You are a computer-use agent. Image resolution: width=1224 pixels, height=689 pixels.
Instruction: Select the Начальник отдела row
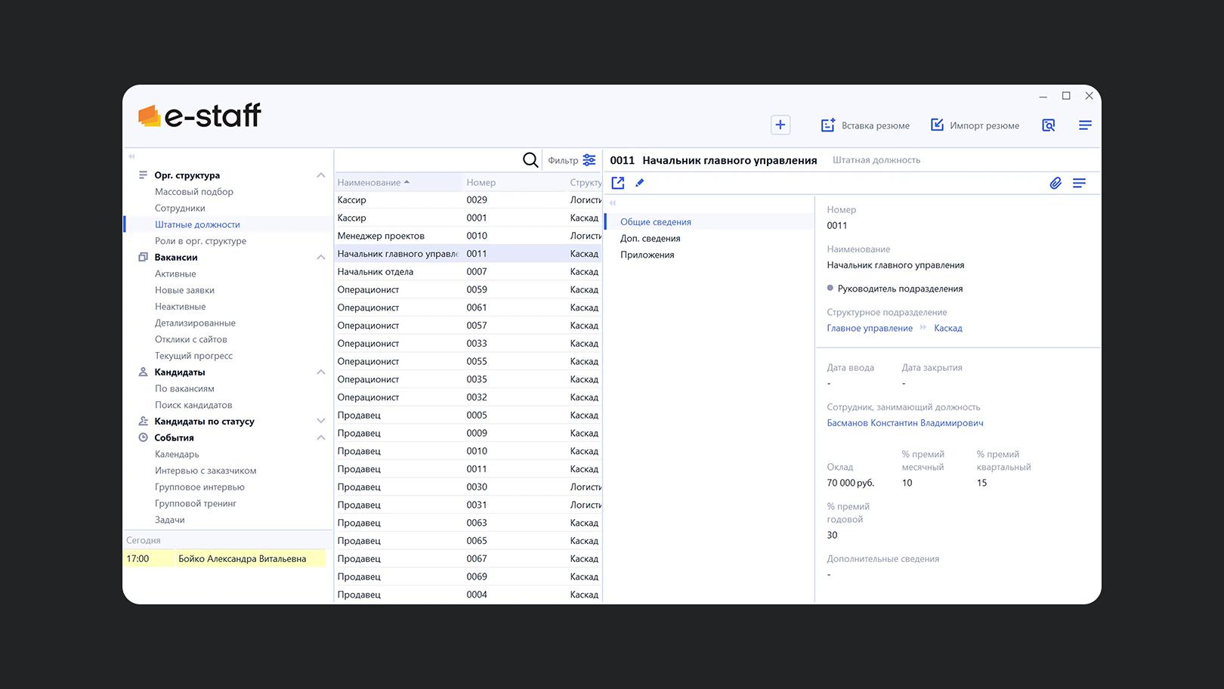coord(468,272)
